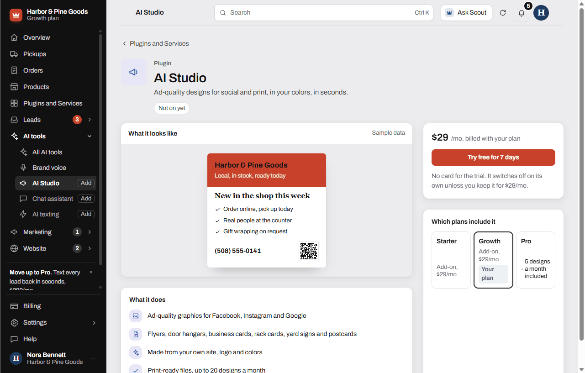This screenshot has width=585, height=373.
Task: Click the megaphone AI Studio plugin icon
Action: click(x=134, y=72)
